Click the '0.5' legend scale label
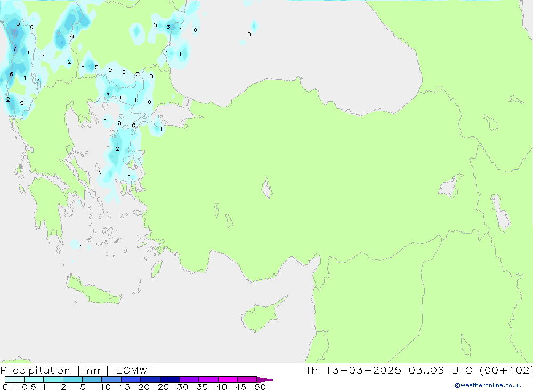The height and width of the screenshot is (390, 533). click(x=29, y=387)
